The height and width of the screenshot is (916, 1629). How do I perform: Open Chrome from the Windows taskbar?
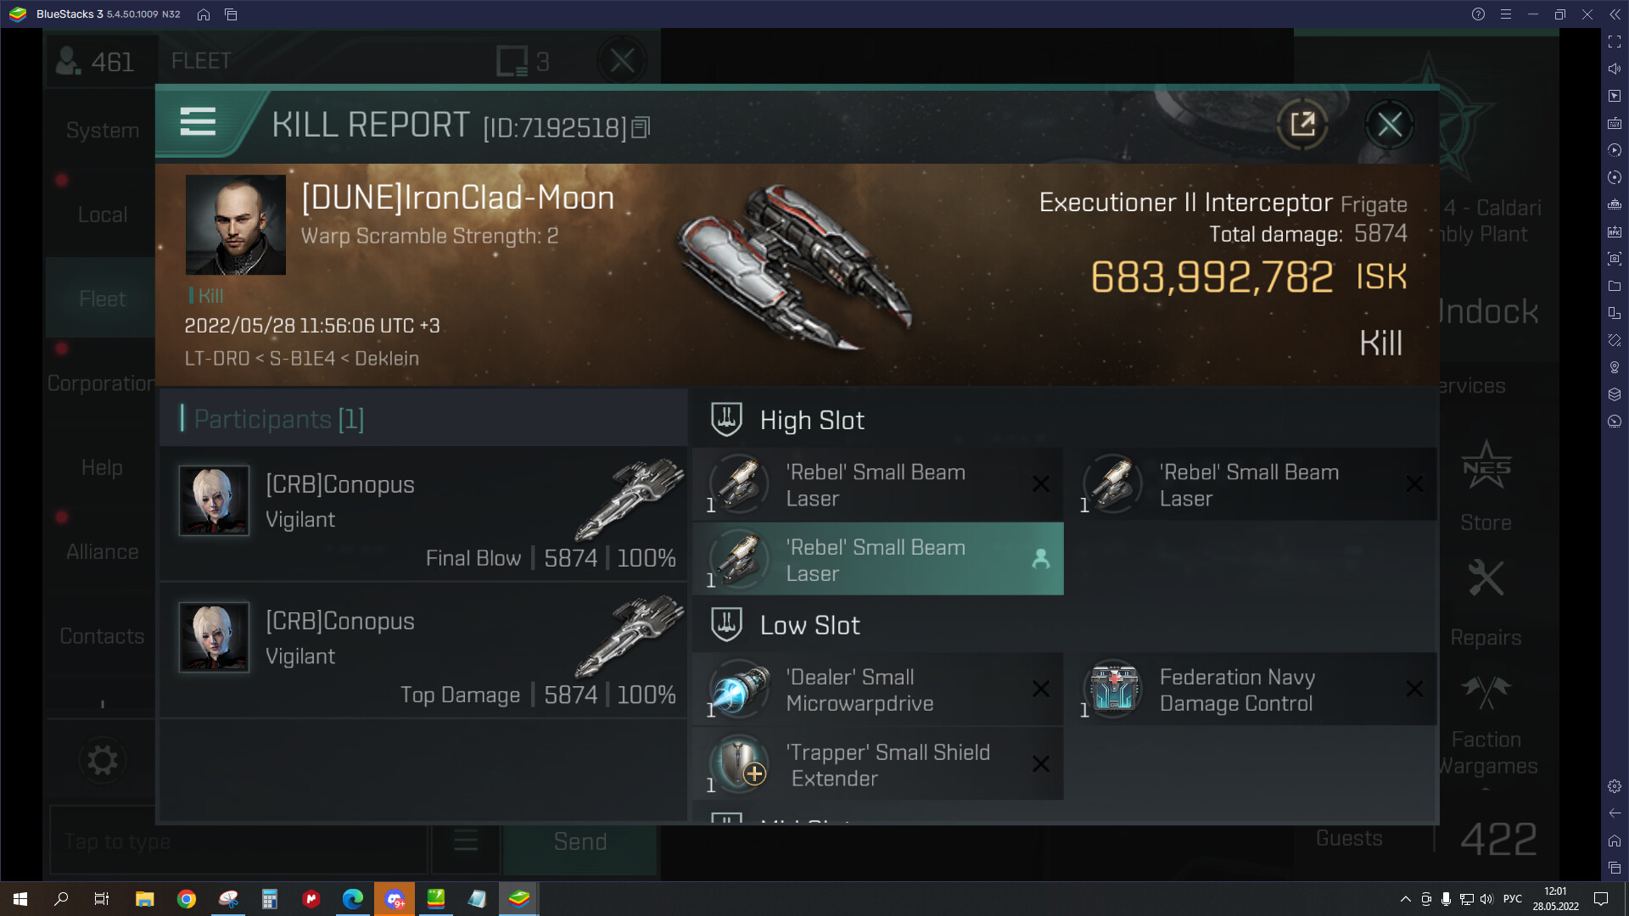pos(187,899)
